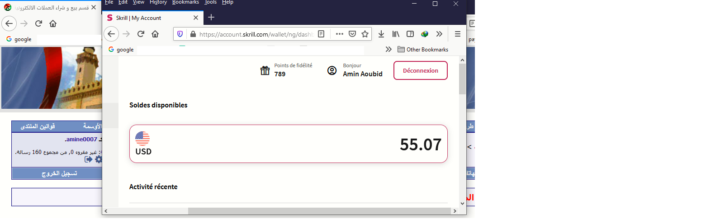Click the Déconnexion button
Viewport: 720px width, 223px height.
point(421,70)
